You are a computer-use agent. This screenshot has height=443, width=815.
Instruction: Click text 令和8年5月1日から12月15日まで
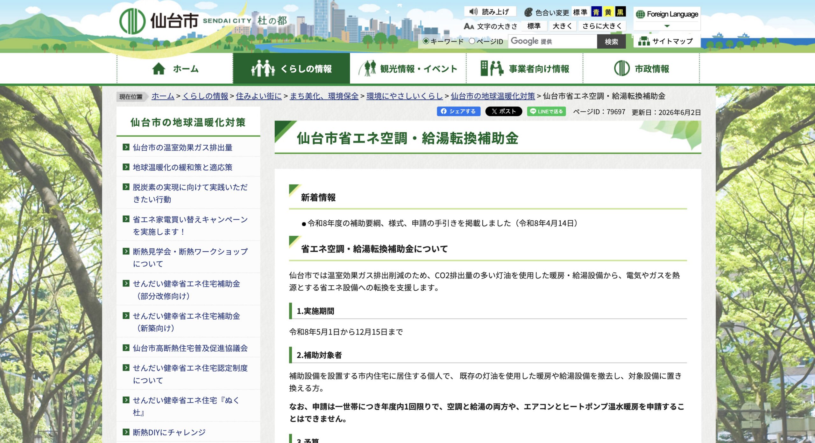346,332
